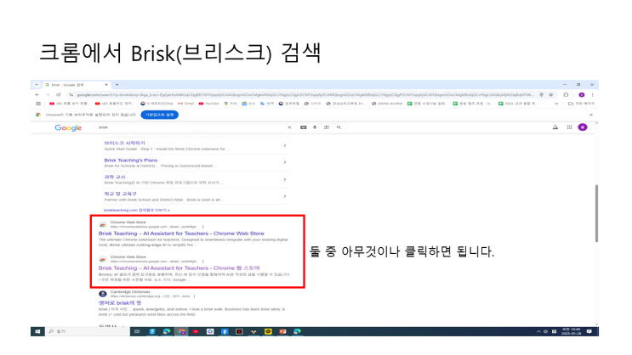Click the taskbar 찾기 search box
The image size is (632, 355).
[x=87, y=332]
